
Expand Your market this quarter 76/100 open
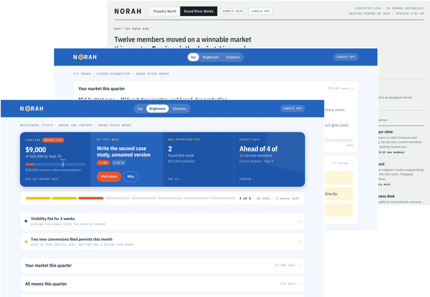(x=162, y=265)
